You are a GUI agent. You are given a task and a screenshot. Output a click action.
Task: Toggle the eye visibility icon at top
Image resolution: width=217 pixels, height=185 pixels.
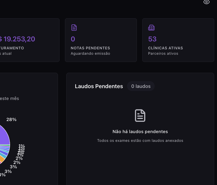206,2
